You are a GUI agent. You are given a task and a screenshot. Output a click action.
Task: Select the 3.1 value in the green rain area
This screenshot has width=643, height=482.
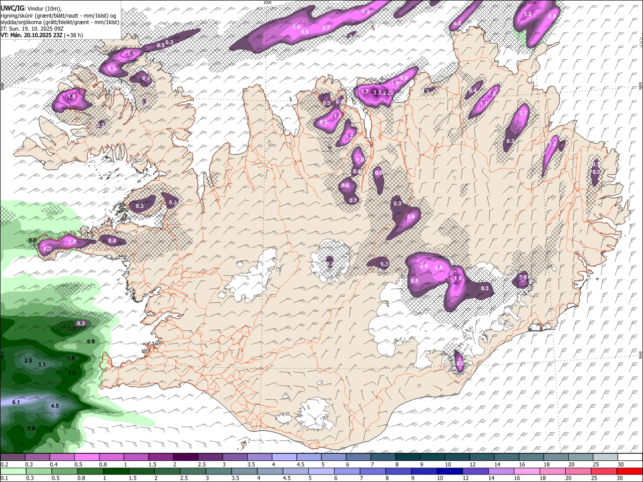pos(42,365)
